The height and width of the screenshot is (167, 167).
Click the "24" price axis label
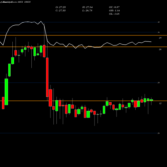tap(159, 133)
